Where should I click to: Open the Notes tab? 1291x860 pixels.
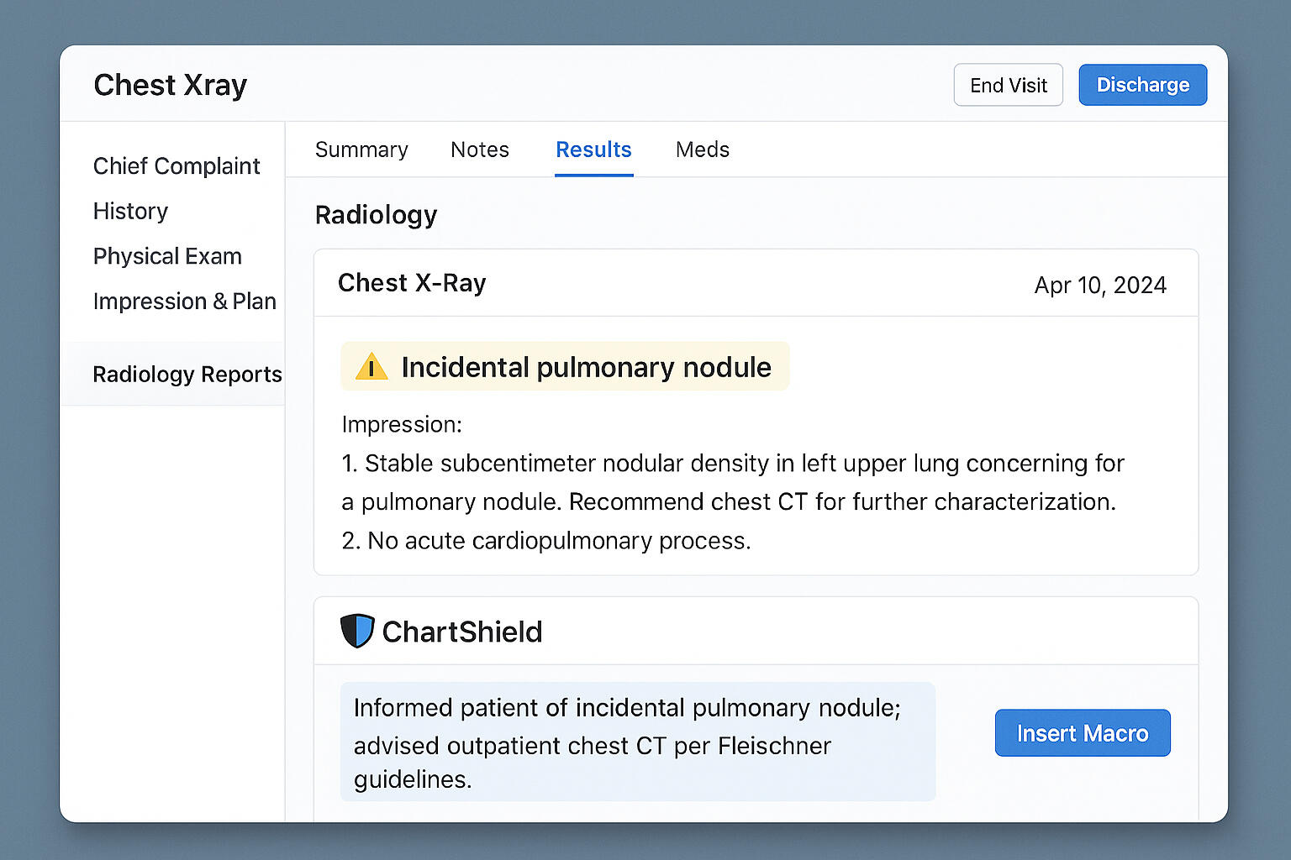tap(480, 149)
